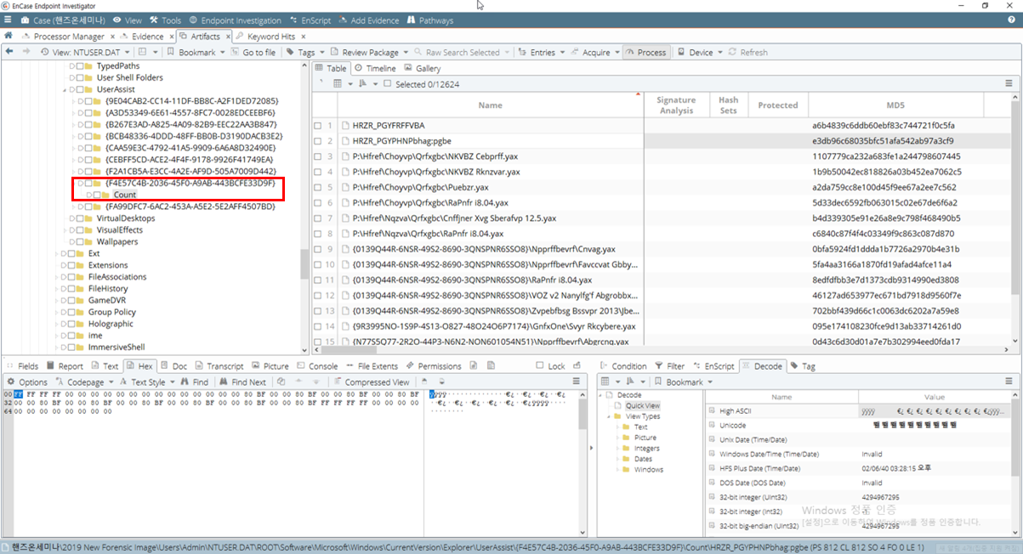Image resolution: width=1023 pixels, height=554 pixels.
Task: Select the Wallpapers folder
Action: coord(117,241)
